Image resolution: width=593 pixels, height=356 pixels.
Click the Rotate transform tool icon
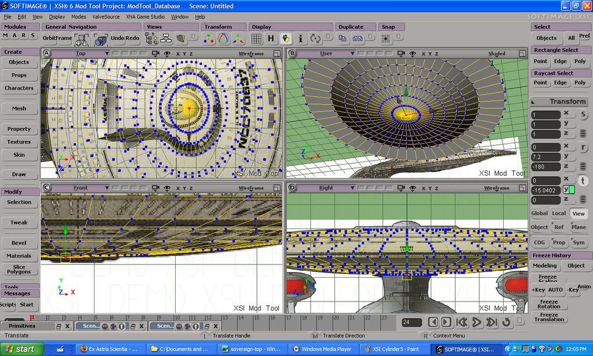(x=224, y=39)
